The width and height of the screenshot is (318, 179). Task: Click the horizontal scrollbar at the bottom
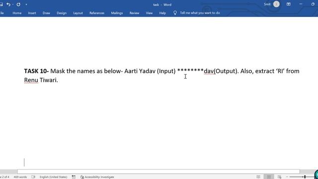pyautogui.click(x=159, y=172)
